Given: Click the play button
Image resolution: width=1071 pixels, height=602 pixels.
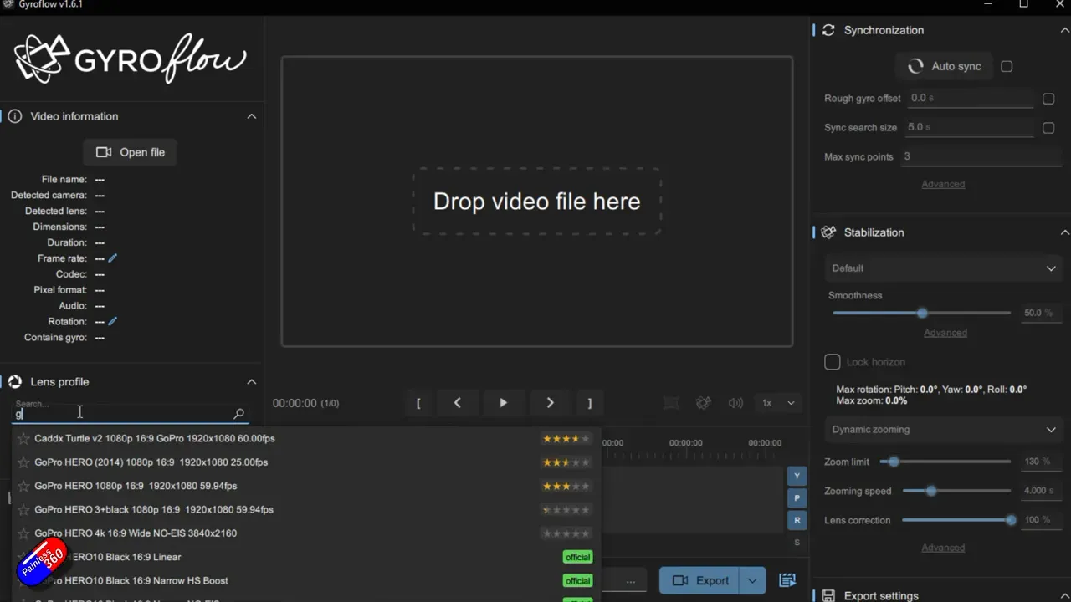Looking at the screenshot, I should pos(503,403).
